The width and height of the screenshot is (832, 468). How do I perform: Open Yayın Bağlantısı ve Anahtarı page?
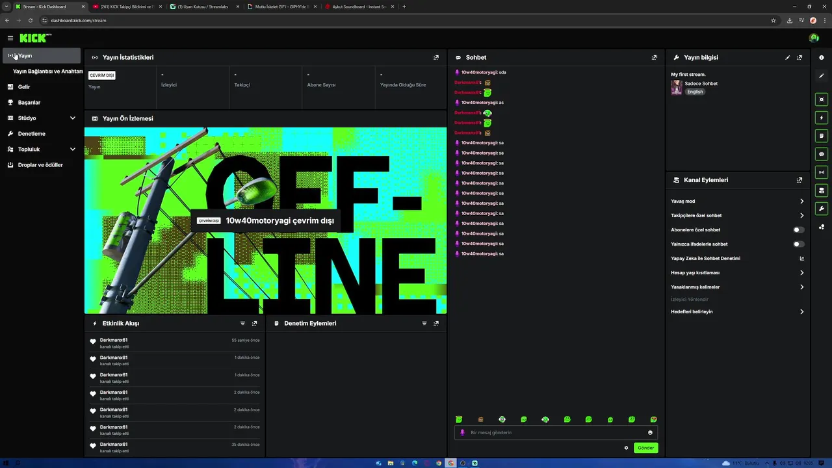pos(47,71)
